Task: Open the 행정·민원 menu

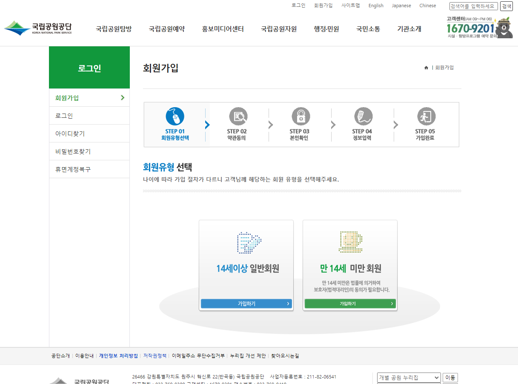Action: pyautogui.click(x=326, y=29)
